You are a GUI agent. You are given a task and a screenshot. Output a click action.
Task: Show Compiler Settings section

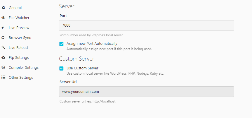pyautogui.click(x=24, y=68)
